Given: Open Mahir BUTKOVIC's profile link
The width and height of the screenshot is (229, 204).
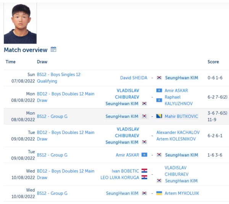Looking at the screenshot, I should tap(181, 116).
